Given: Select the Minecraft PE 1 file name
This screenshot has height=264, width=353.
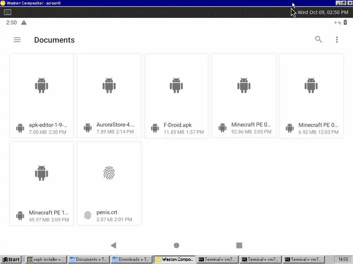Looking at the screenshot, I should [x=49, y=212].
